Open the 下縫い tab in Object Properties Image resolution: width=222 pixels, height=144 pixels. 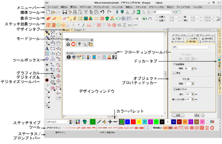[x=177, y=39]
